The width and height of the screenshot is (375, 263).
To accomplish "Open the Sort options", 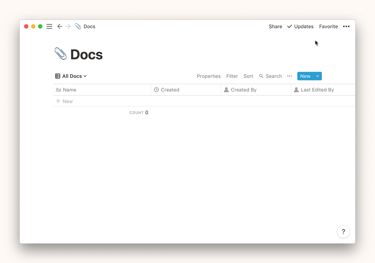I will coord(248,76).
